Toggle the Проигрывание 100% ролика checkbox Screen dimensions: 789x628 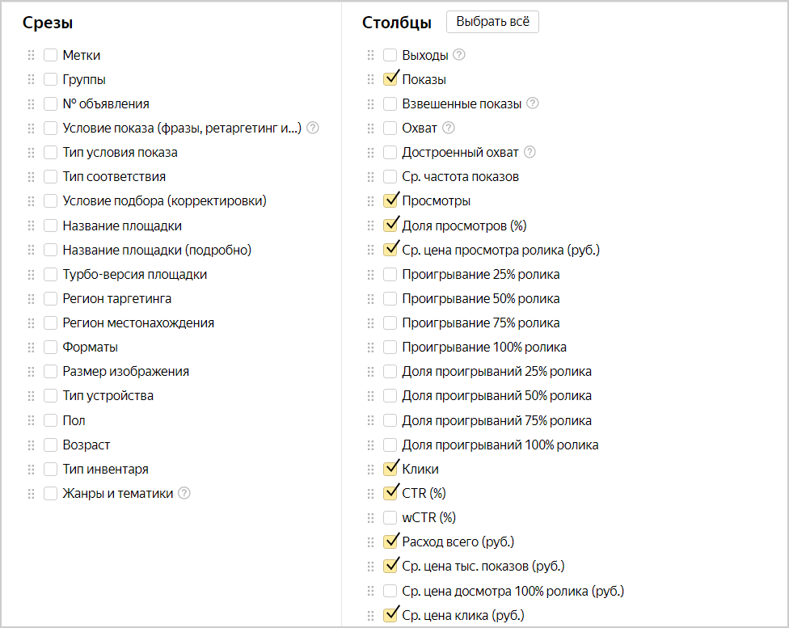[390, 347]
